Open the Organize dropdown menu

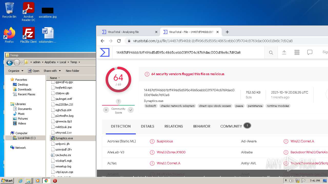pos(16,71)
